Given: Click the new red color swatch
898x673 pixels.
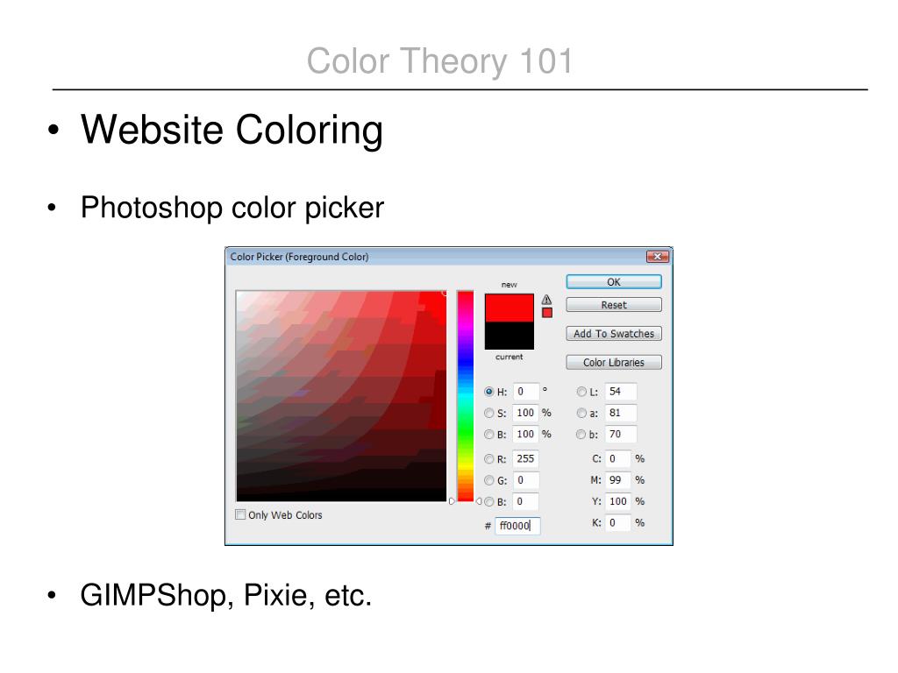Looking at the screenshot, I should 510,308.
